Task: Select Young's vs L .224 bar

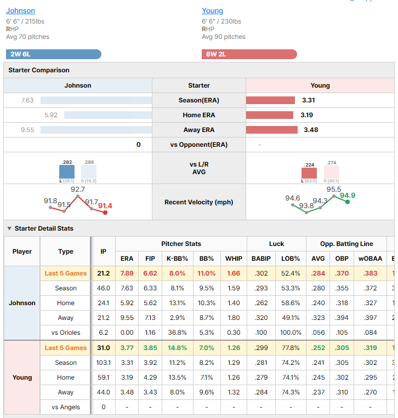Action: (309, 173)
